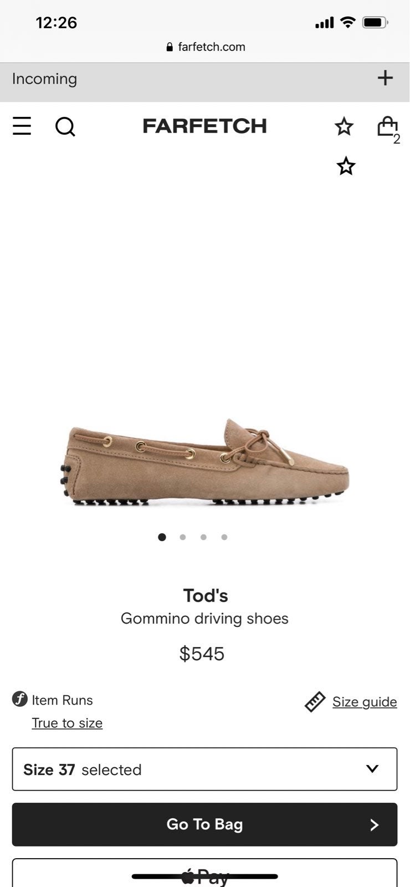The image size is (410, 887).
Task: Tap the search magnifier icon
Action: point(65,127)
